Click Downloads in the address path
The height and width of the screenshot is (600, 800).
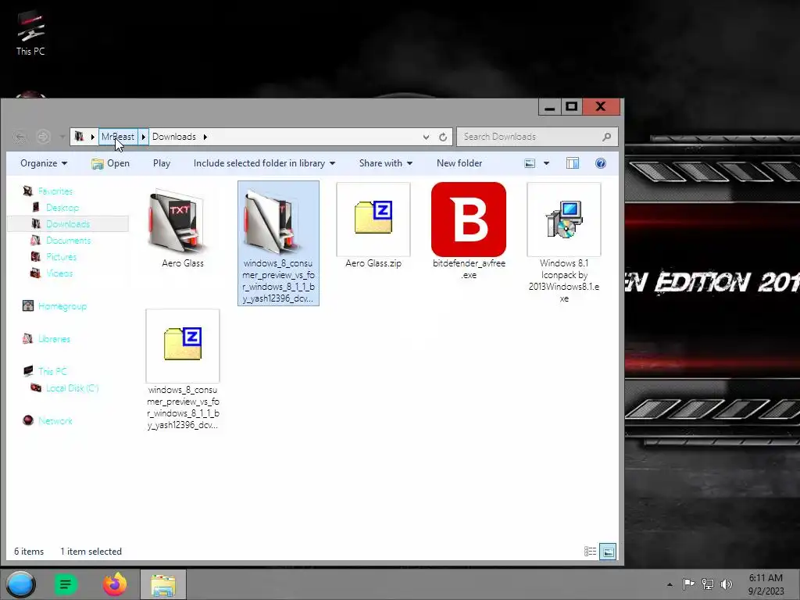pos(174,137)
